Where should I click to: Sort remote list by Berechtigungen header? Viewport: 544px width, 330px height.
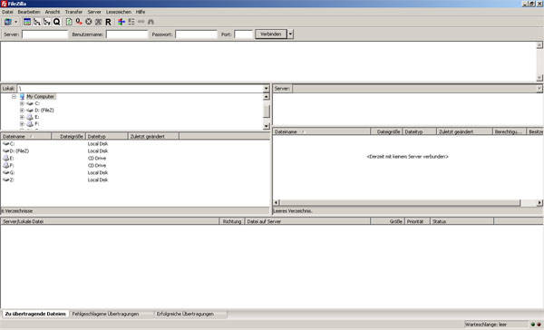click(509, 131)
